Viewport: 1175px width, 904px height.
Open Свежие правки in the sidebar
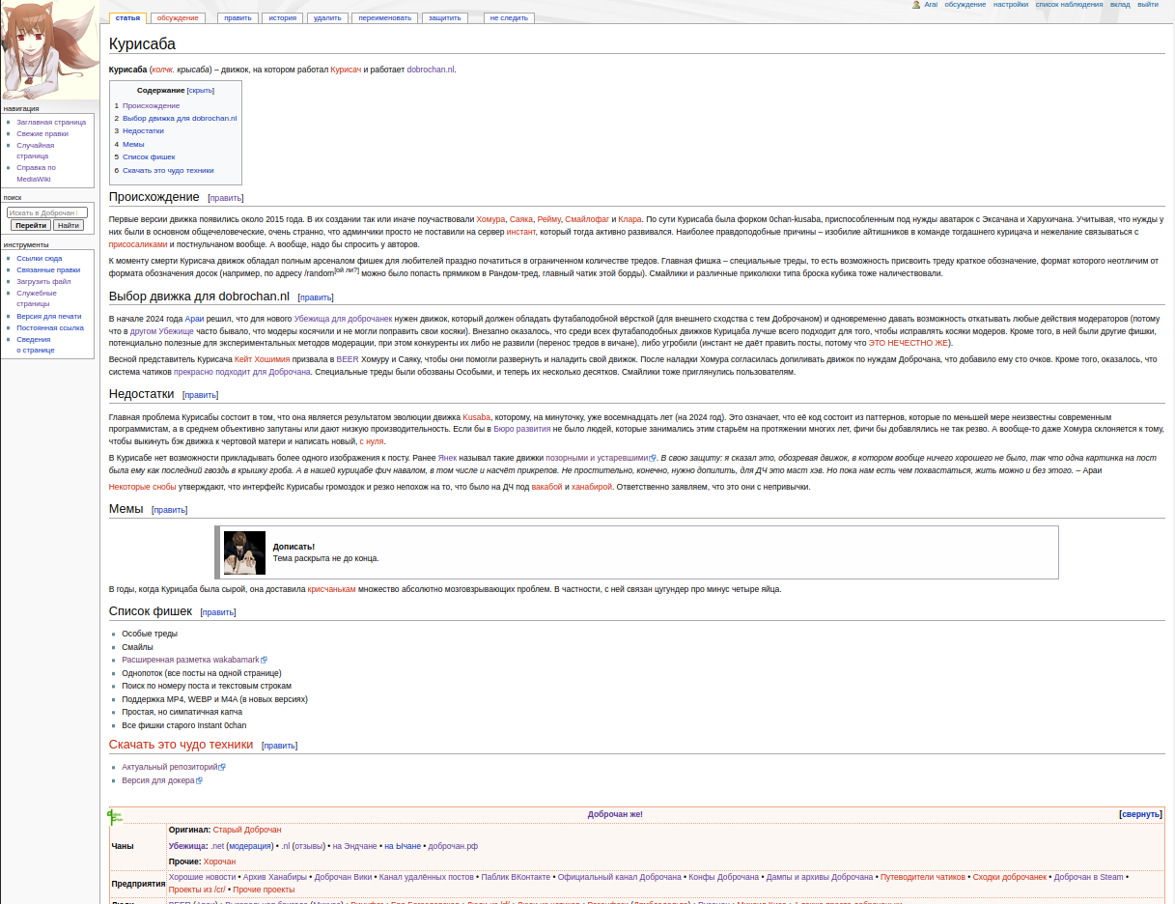42,133
